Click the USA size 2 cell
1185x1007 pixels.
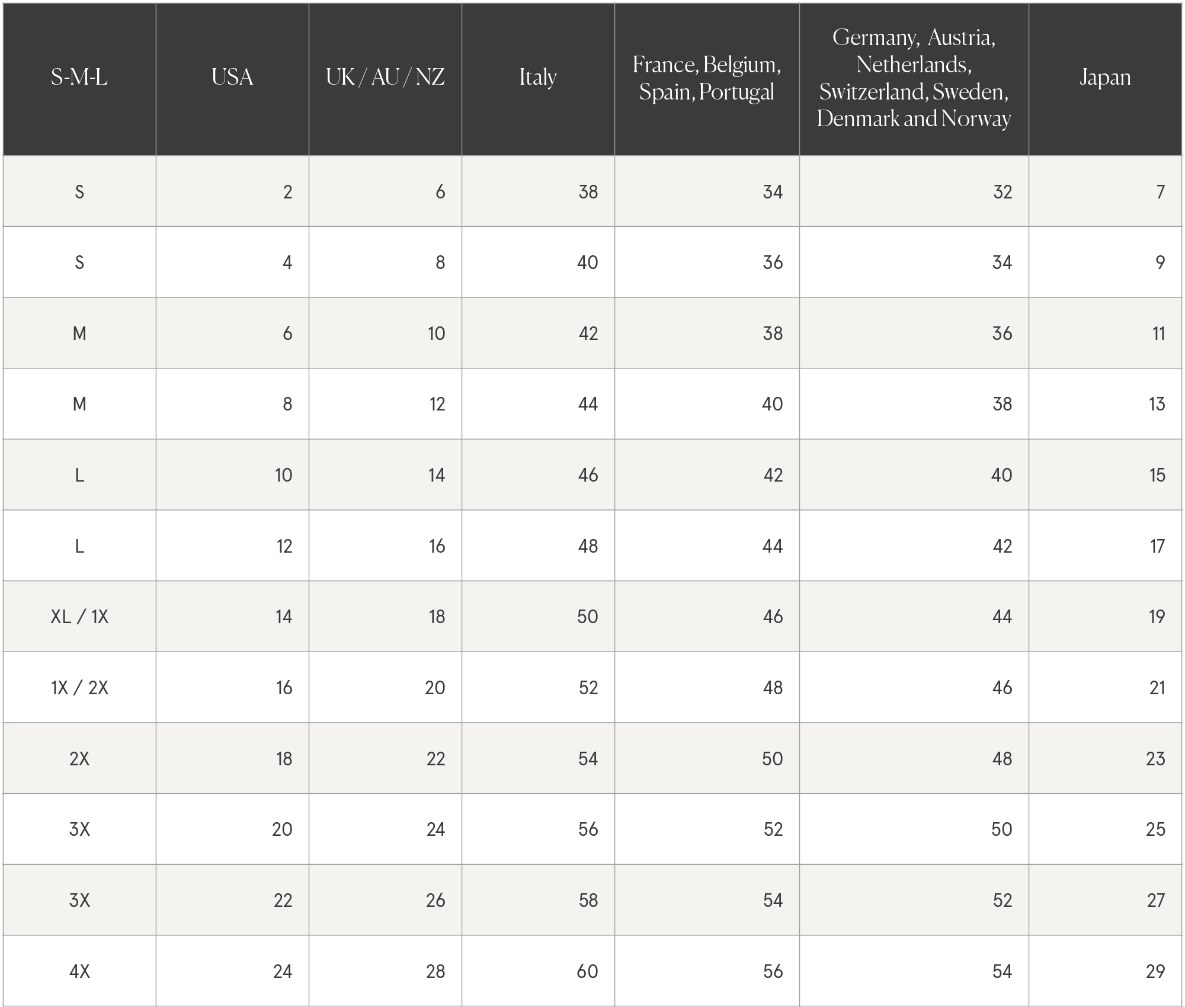[x=287, y=192]
